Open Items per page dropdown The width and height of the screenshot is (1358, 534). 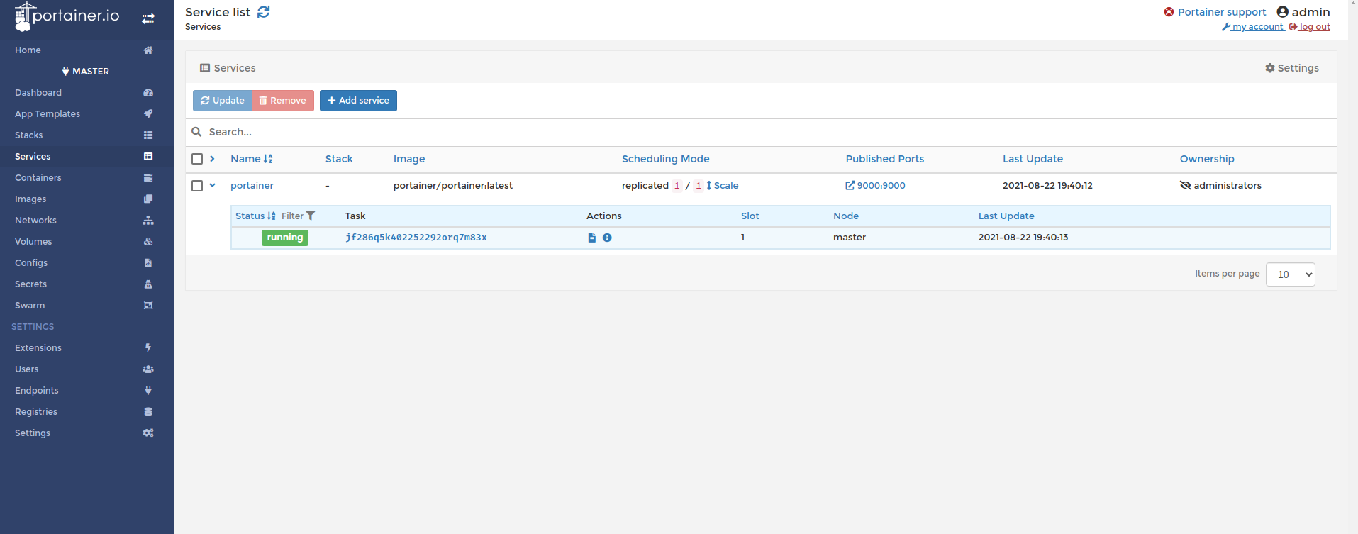coord(1290,274)
